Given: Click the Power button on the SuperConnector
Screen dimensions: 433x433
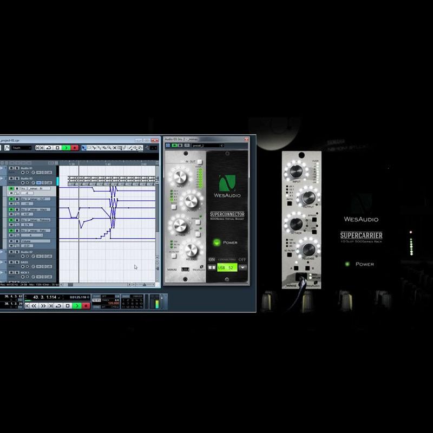Looking at the screenshot, I should pos(216,242).
